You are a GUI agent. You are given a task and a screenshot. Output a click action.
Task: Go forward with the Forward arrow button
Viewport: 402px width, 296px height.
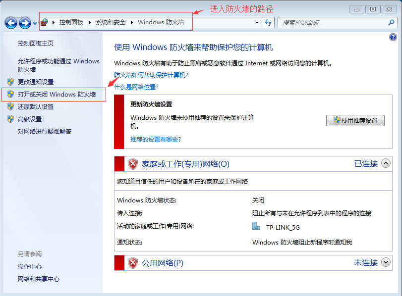coord(25,23)
